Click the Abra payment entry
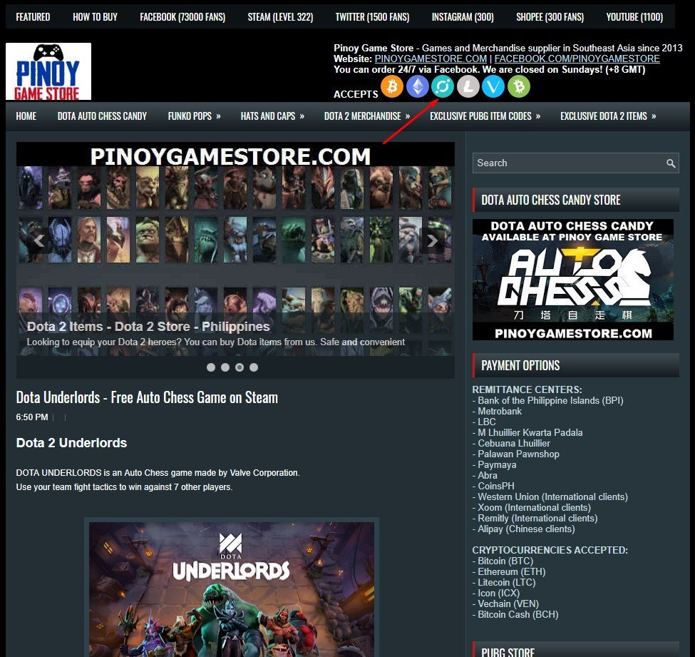The image size is (695, 657). click(x=485, y=476)
